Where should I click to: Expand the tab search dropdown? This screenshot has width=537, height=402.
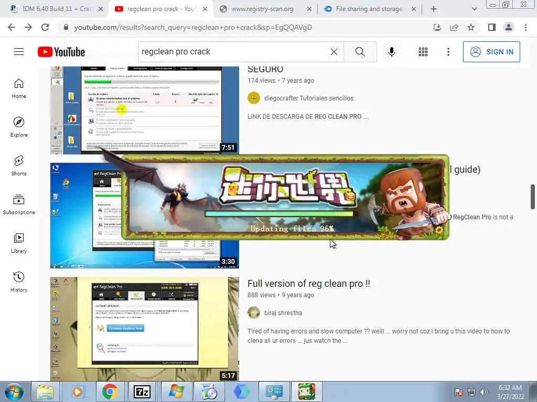(474, 9)
